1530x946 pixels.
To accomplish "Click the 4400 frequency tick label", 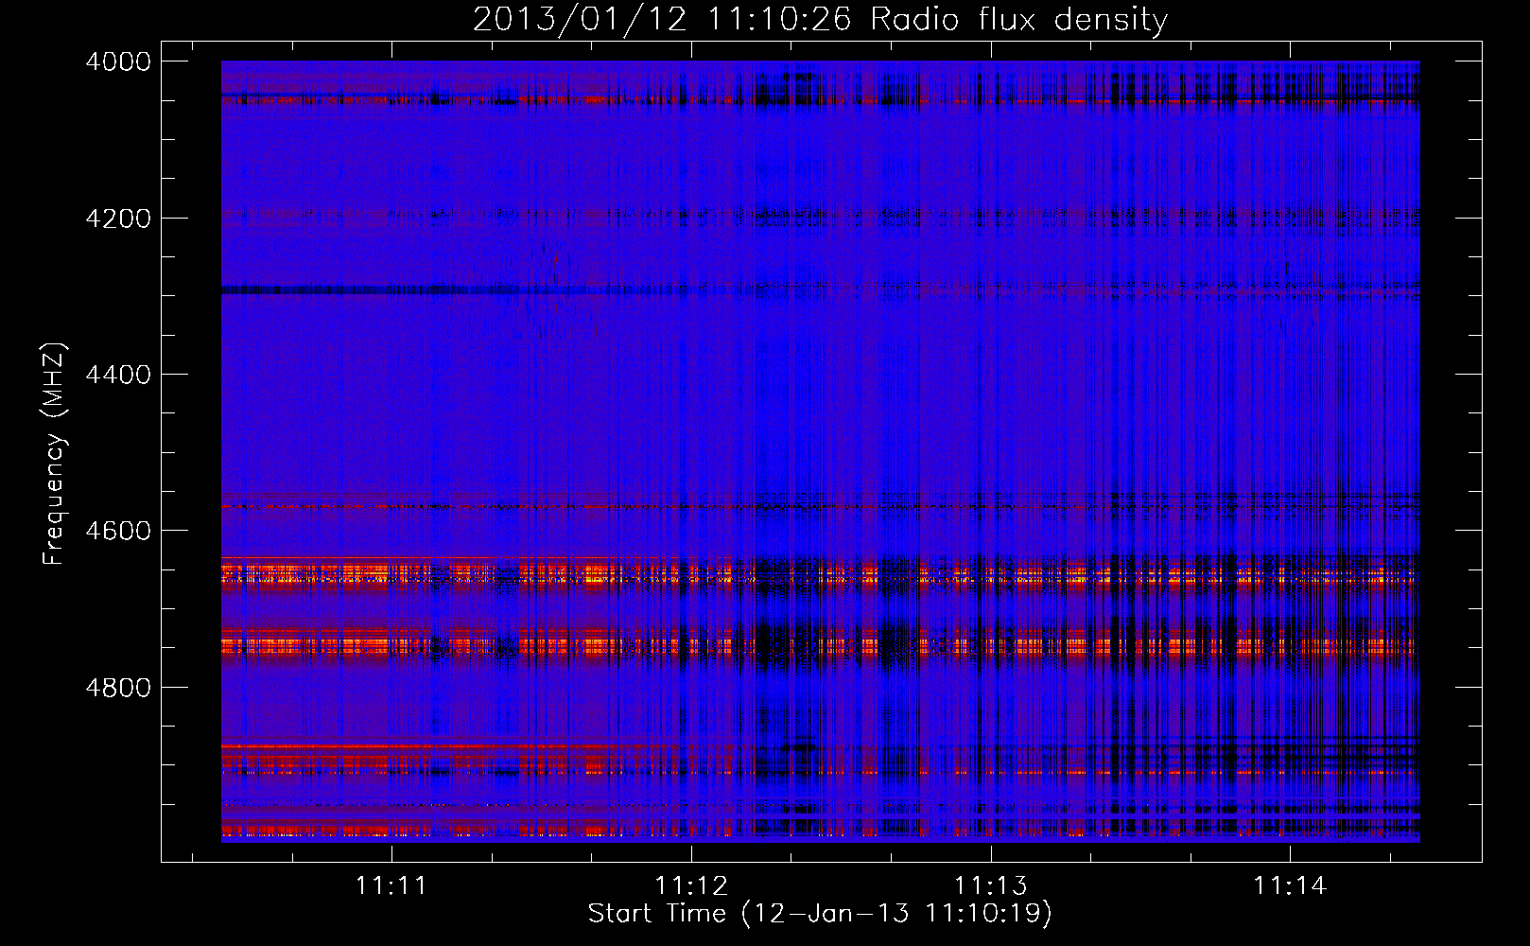I will pyautogui.click(x=118, y=375).
